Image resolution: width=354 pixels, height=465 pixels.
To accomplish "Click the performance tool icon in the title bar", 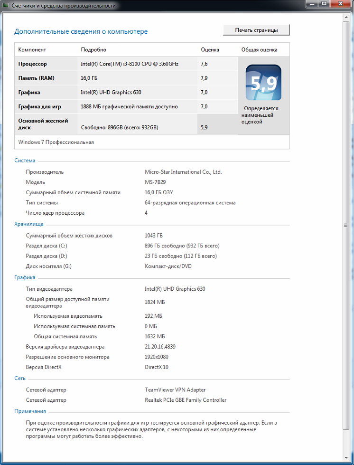I will (6, 6).
